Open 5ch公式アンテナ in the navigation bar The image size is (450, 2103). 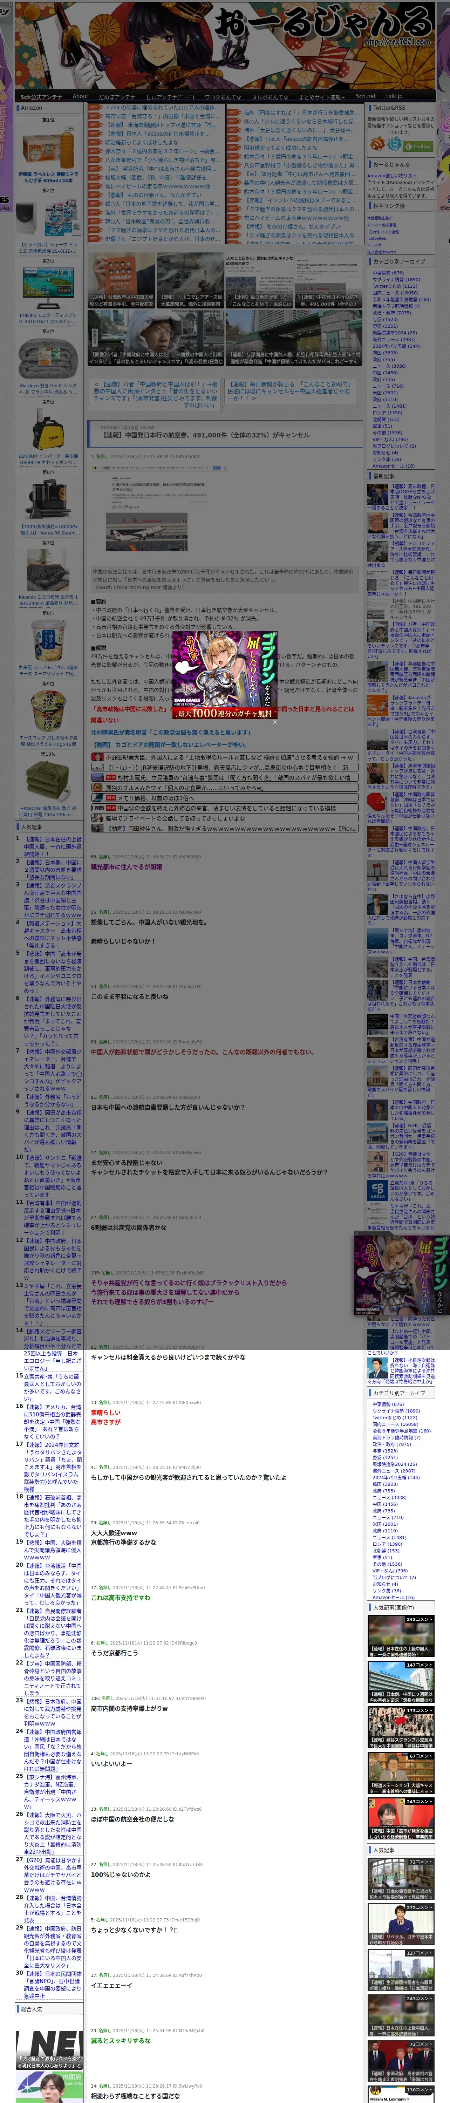[x=41, y=96]
